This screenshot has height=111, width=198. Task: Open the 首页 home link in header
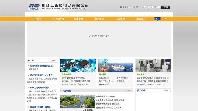point(122,7)
